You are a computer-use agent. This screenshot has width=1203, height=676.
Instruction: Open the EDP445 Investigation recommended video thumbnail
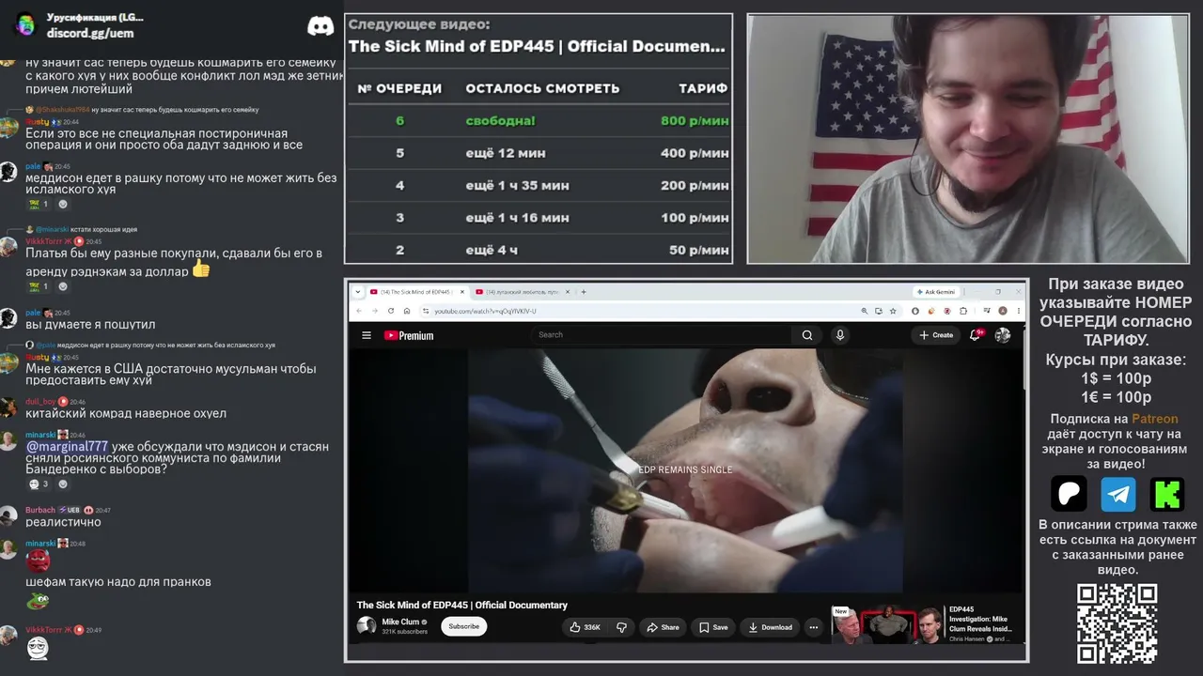886,624
